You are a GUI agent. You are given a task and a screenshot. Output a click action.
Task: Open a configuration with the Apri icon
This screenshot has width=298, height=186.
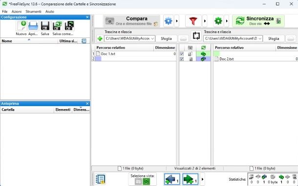click(33, 26)
